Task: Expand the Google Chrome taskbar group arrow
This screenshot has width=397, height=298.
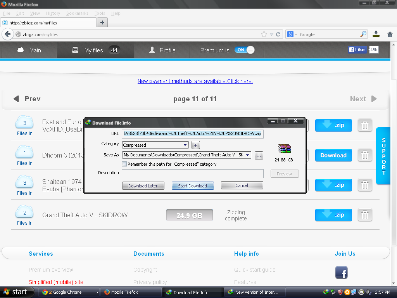Action: (97, 293)
